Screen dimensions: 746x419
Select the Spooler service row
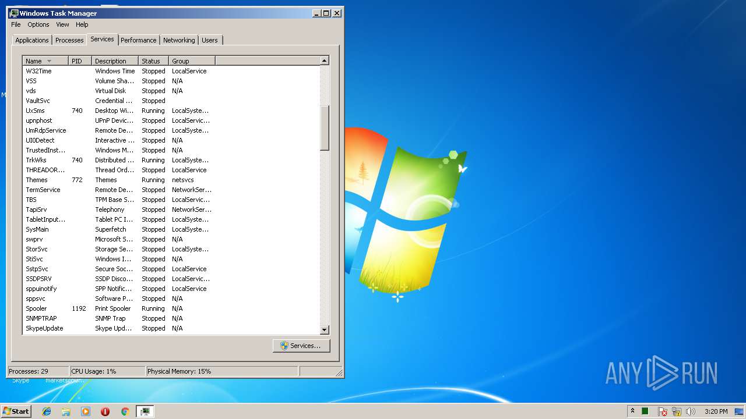(x=171, y=308)
